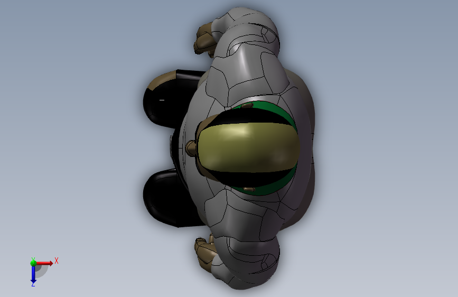Select the olive helmet dome on the model

click(248, 147)
